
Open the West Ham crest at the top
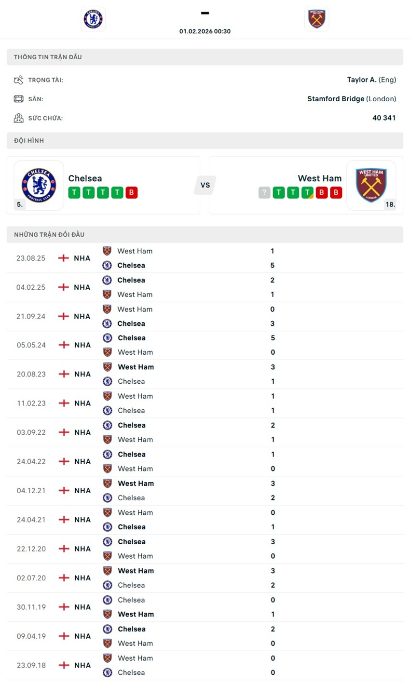pyautogui.click(x=316, y=19)
